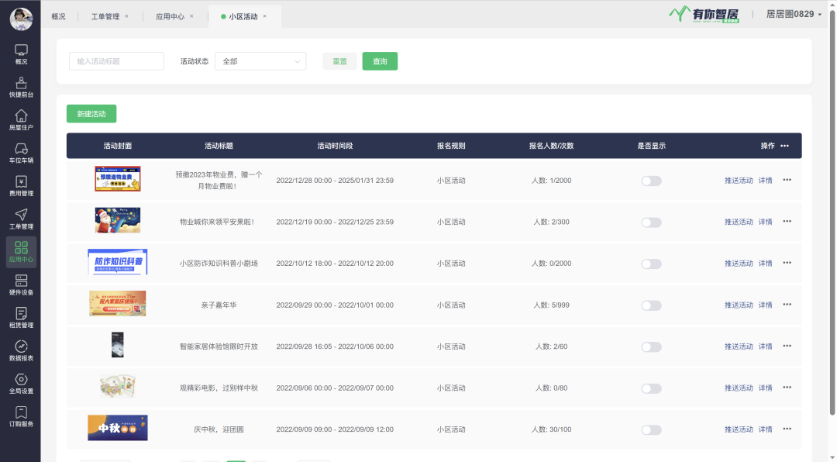
Task: Open 硬件设备 from the sidebar
Action: [x=21, y=284]
